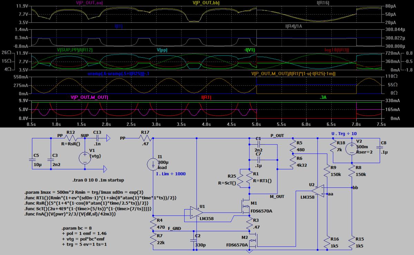Select the C2 330p capacitor symbol
Viewport: 414px width, 255px height.
tap(196, 240)
